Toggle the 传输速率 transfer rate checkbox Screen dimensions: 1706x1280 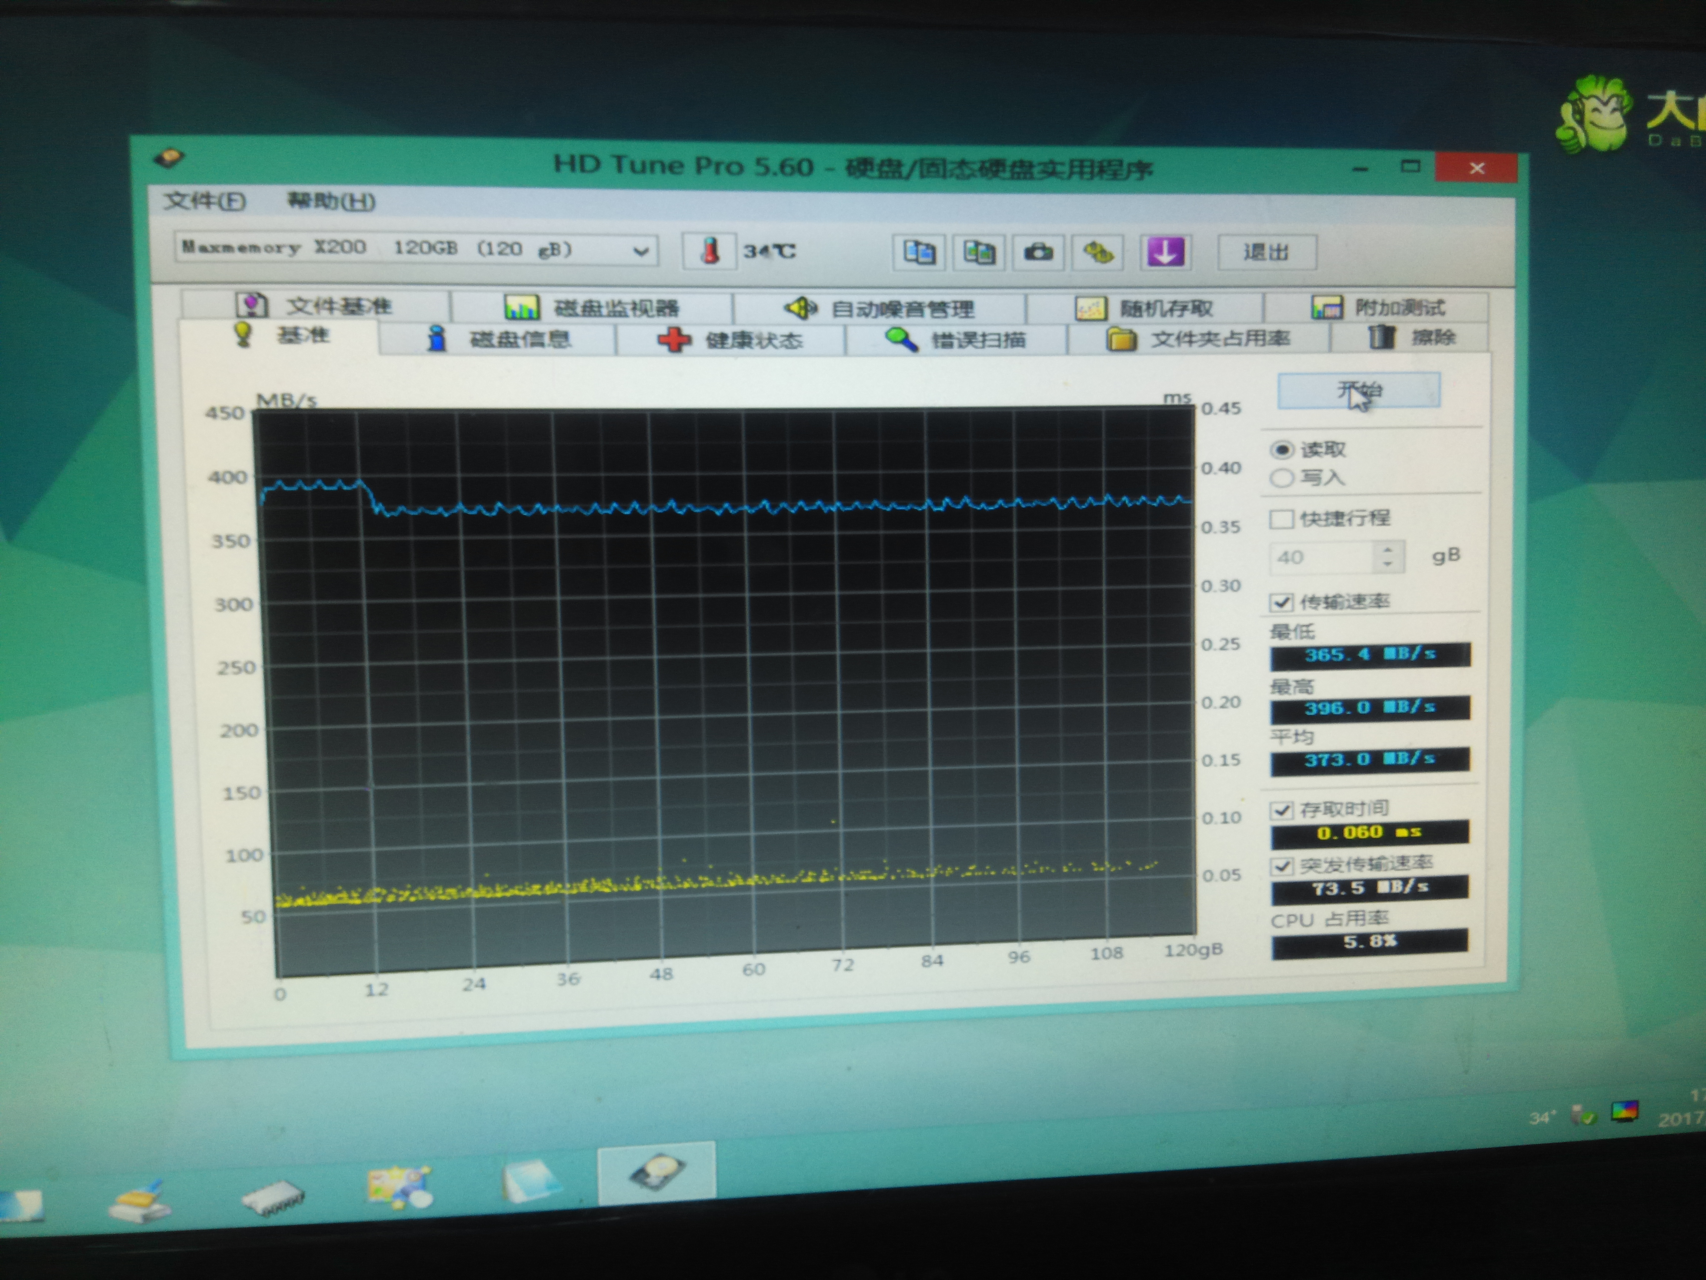1282,602
